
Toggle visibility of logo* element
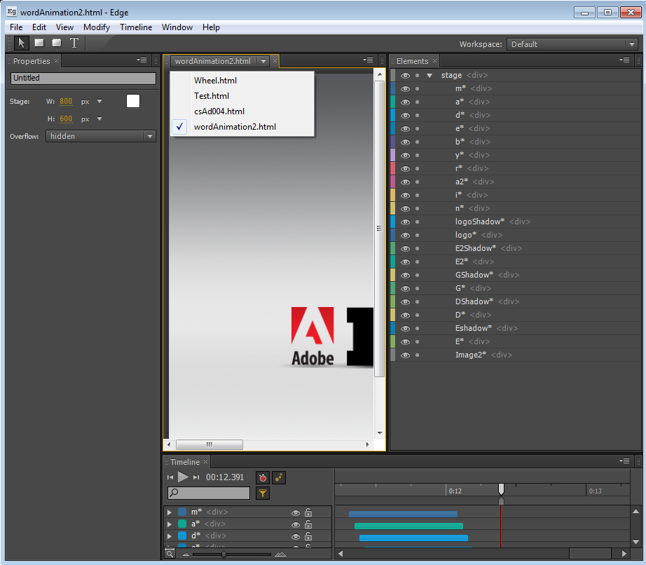click(x=406, y=236)
